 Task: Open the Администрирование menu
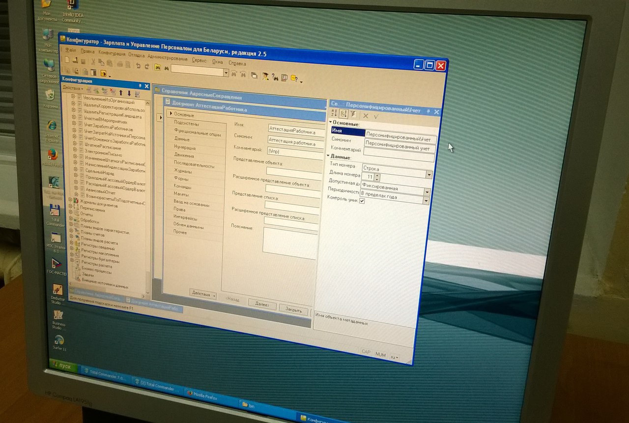click(x=168, y=58)
